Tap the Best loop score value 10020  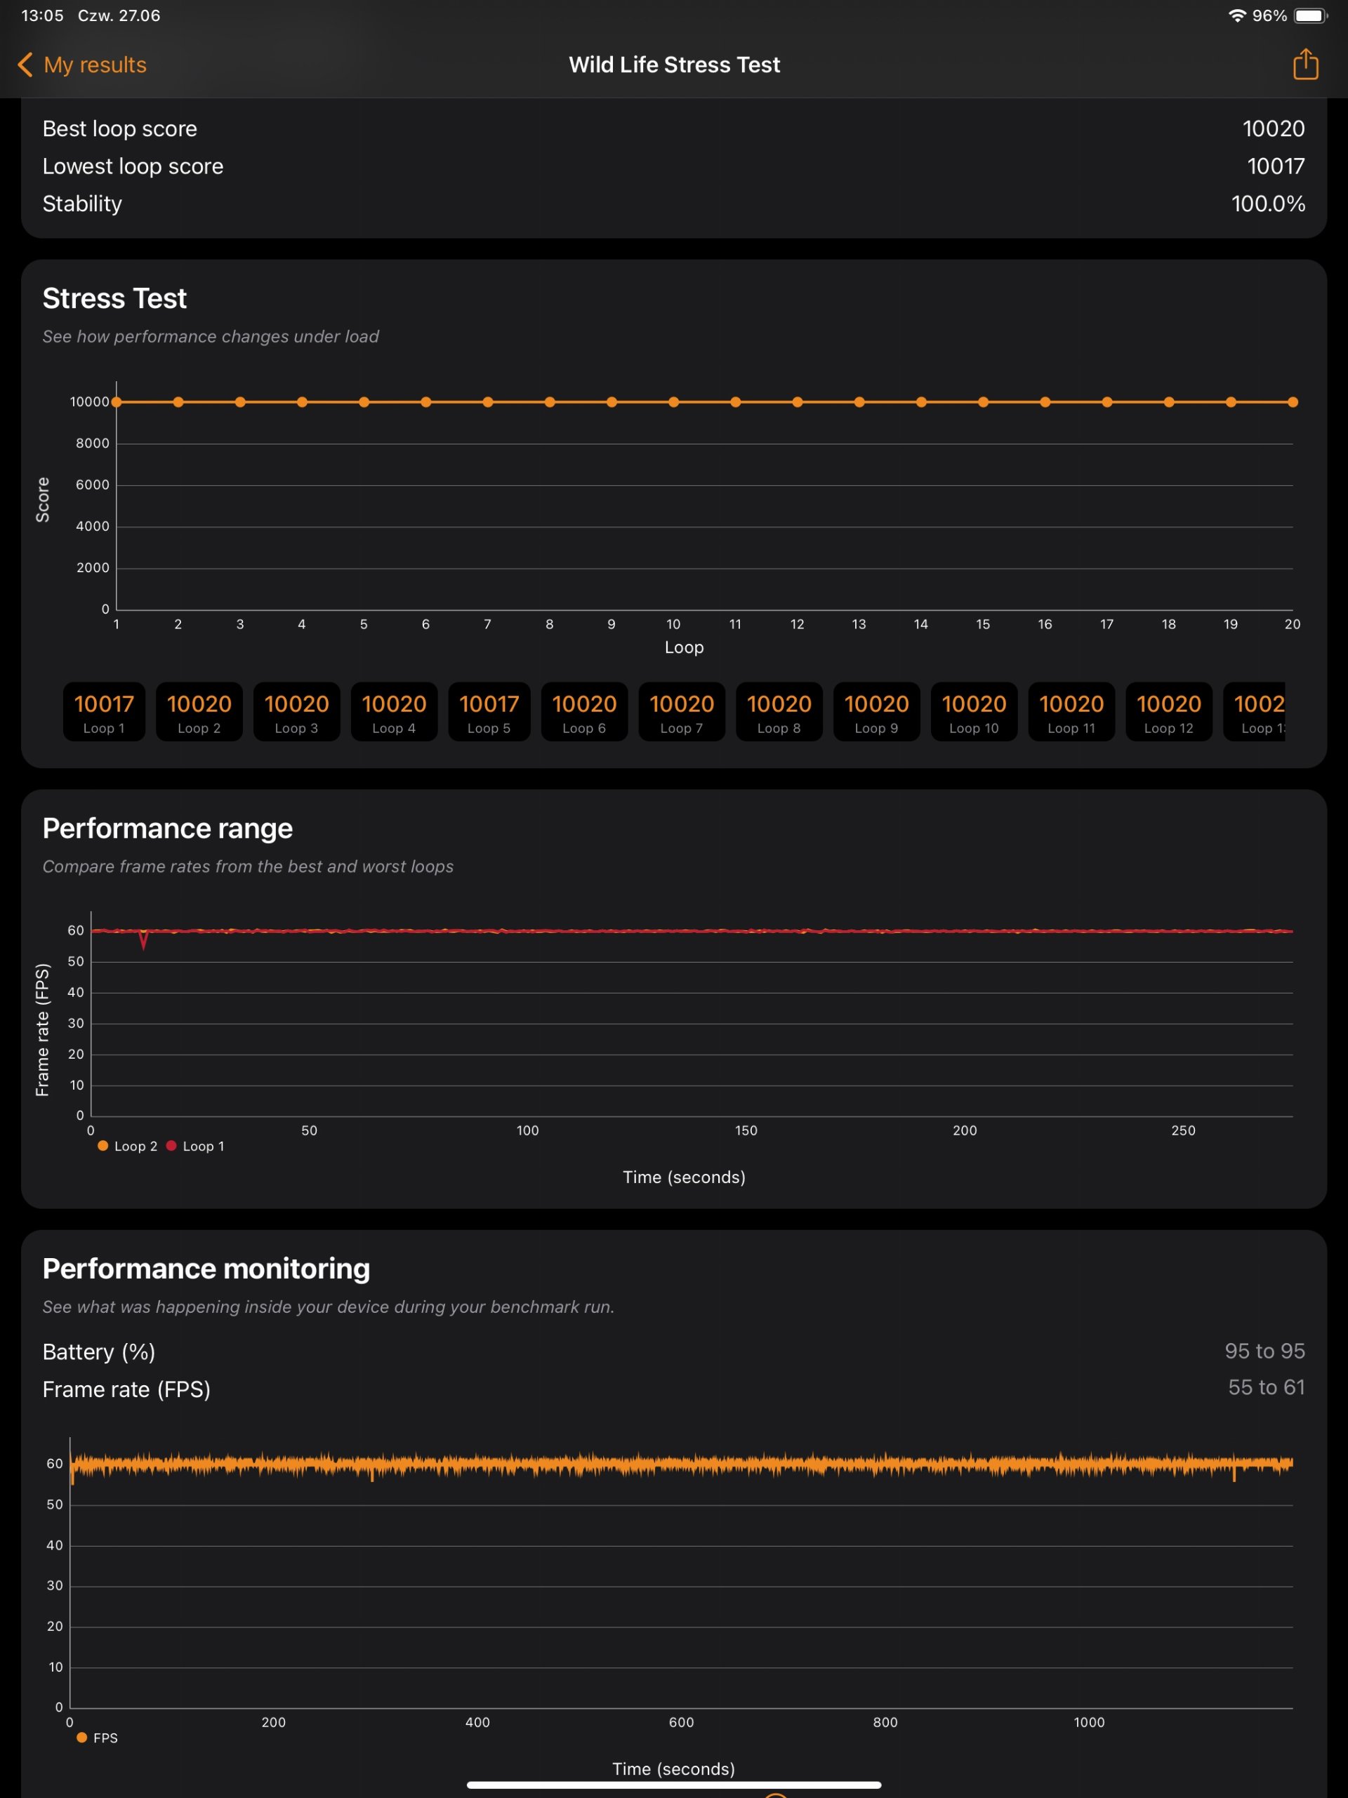(x=1273, y=128)
